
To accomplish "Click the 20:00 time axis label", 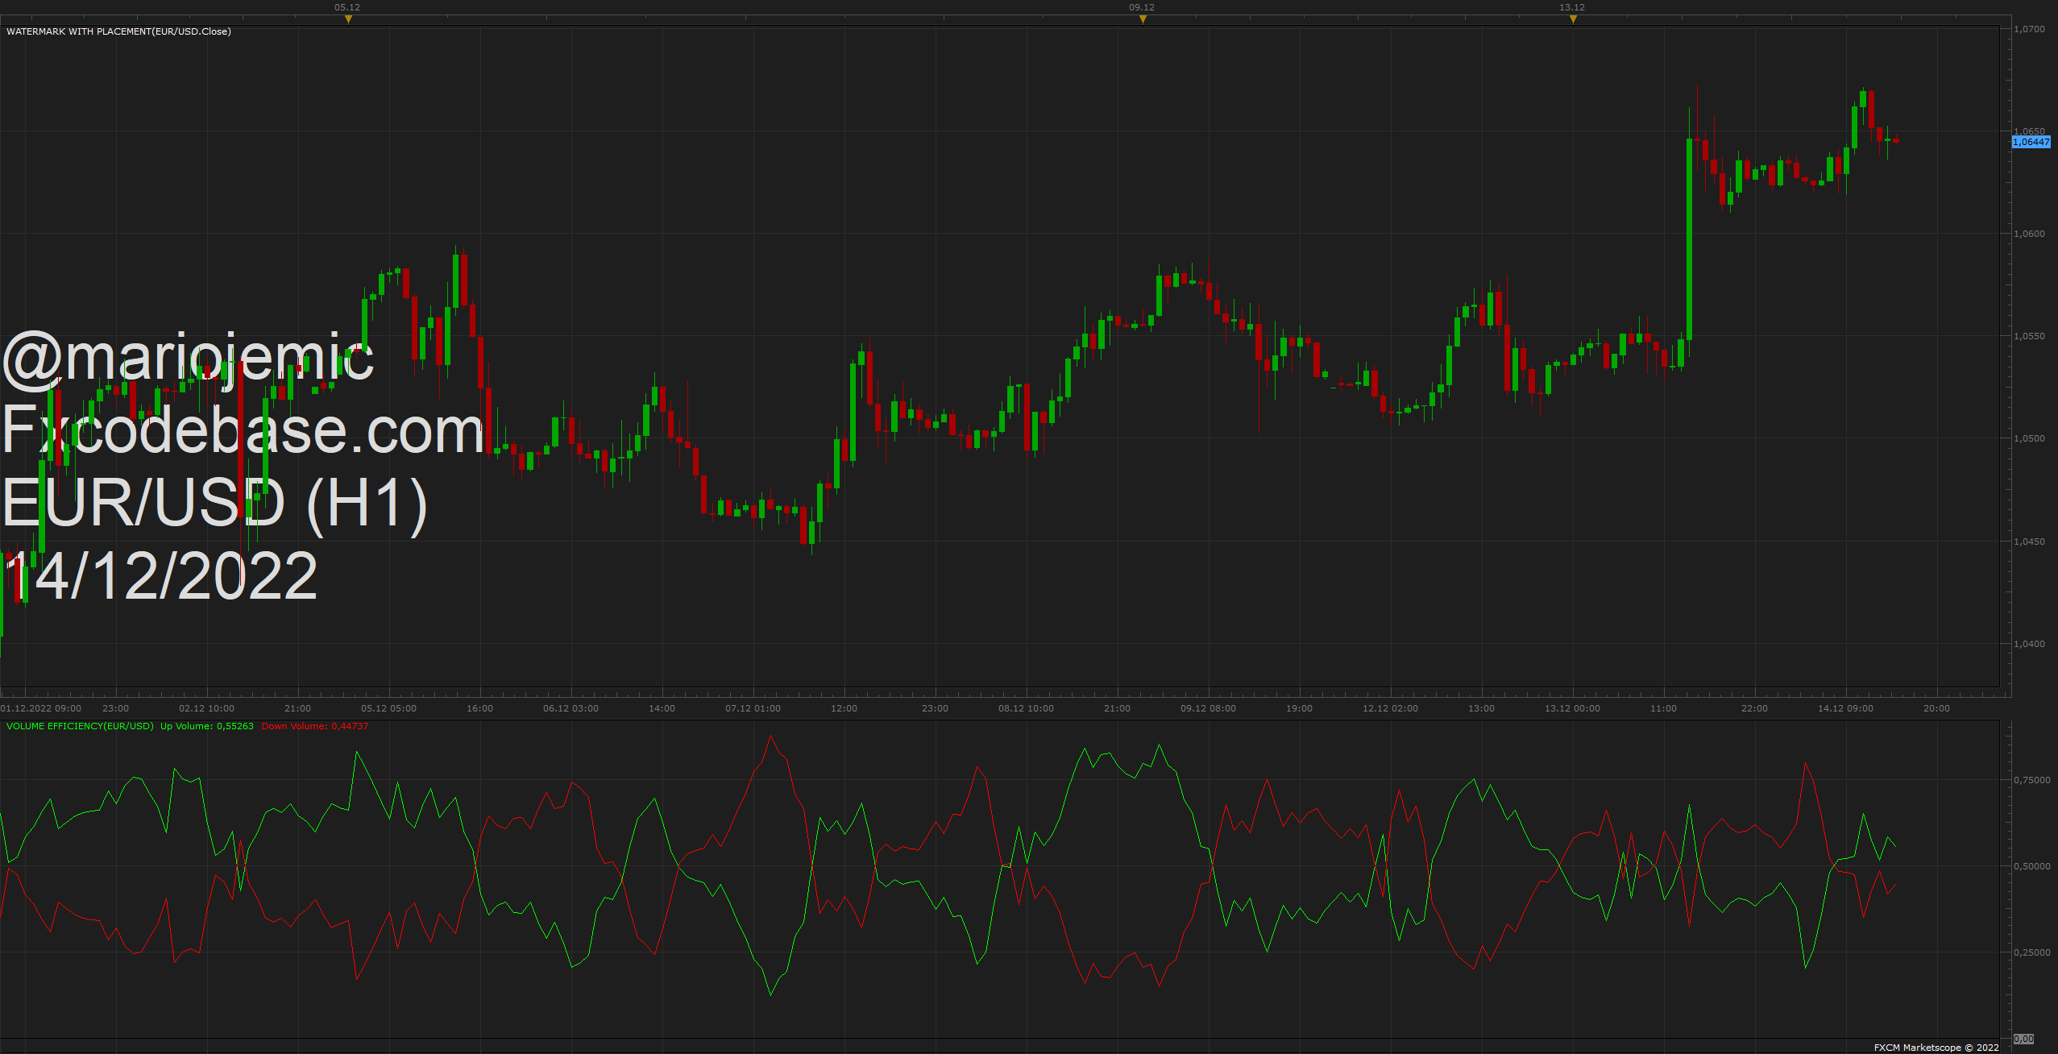I will 1936,708.
